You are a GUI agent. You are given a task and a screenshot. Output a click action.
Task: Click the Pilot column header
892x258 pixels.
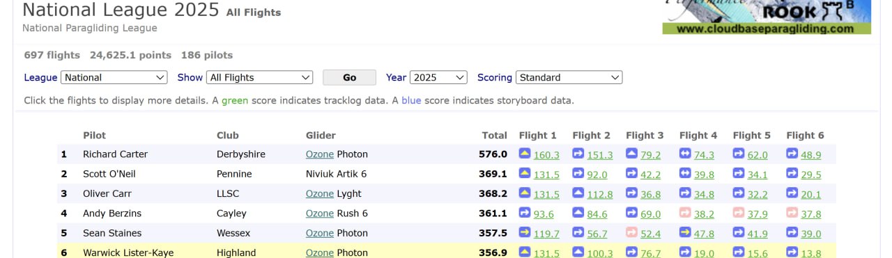tap(94, 136)
